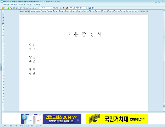Image resolution: width=165 pixels, height=127 pixels.
Task: Click the second save-as document icon
Action: pyautogui.click(x=11, y=8)
